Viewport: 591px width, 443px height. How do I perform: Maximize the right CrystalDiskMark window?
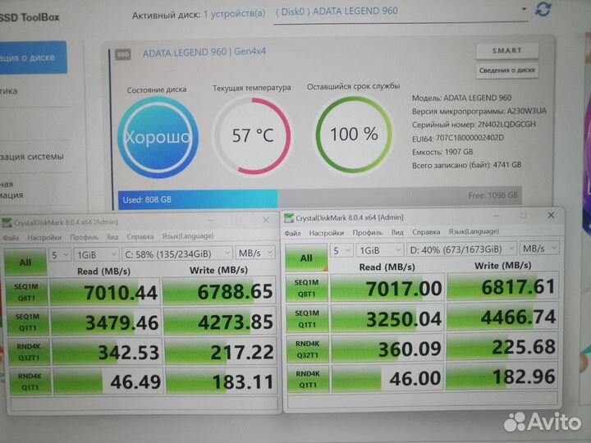point(523,216)
